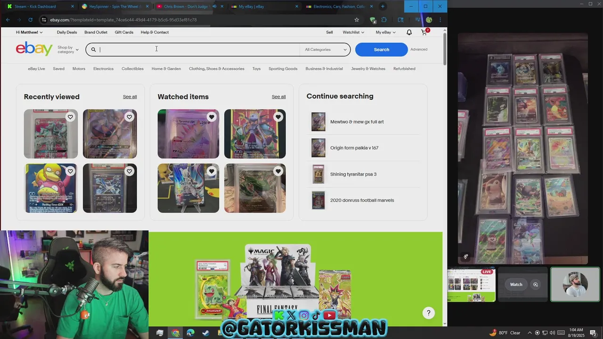Image resolution: width=603 pixels, height=339 pixels.
Task: Unwatch the holographic card on stand item
Action: pos(212,171)
